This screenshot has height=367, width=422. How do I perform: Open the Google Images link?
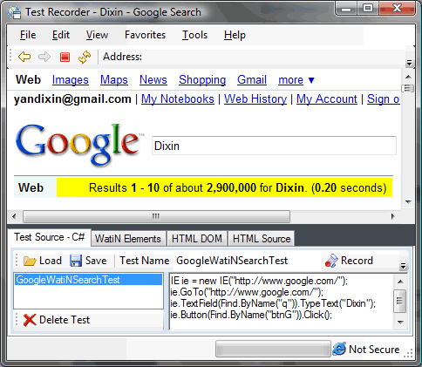tap(71, 80)
